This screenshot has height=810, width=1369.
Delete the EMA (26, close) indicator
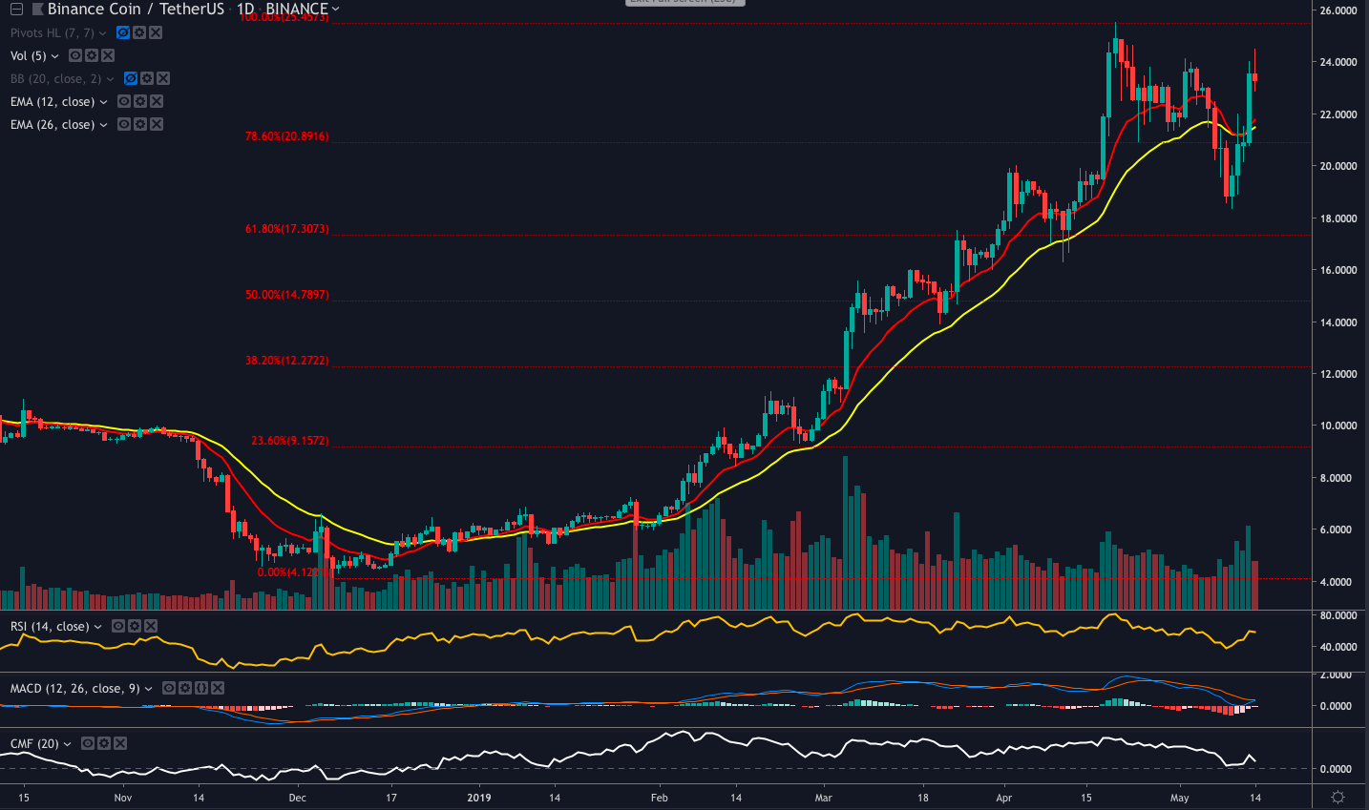(156, 124)
